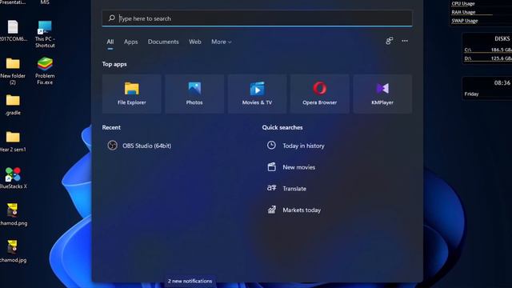512x288 pixels.
Task: Click the RAM Usage widget label
Action: (x=463, y=12)
